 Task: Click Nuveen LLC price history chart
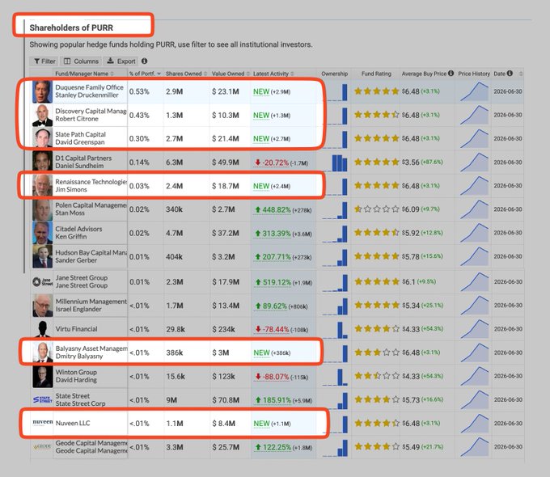(474, 424)
